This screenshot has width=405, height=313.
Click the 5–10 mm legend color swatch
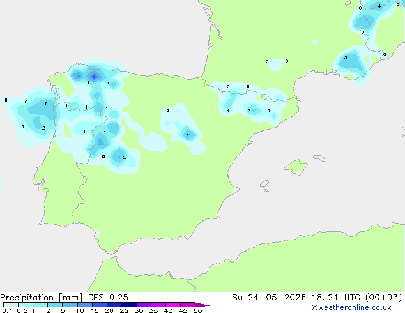click(x=70, y=305)
